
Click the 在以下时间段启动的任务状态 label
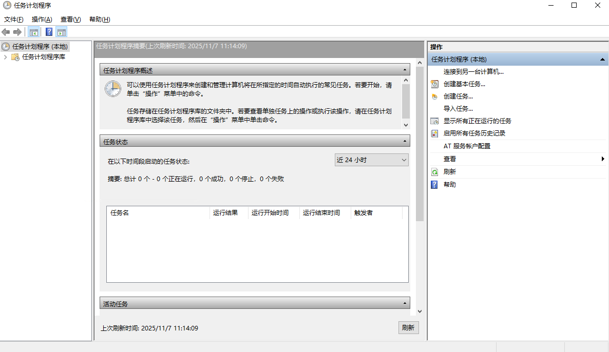pos(149,162)
